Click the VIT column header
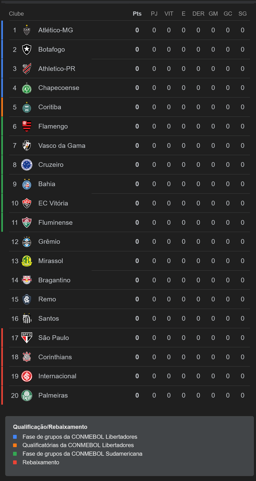 point(169,14)
